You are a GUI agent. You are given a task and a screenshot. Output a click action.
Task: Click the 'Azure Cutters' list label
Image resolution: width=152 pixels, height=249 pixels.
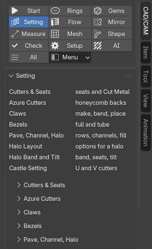pyautogui.click(x=28, y=103)
